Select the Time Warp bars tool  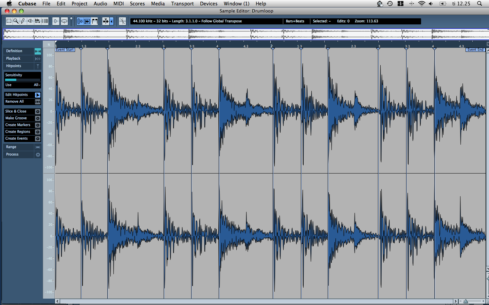coord(45,21)
